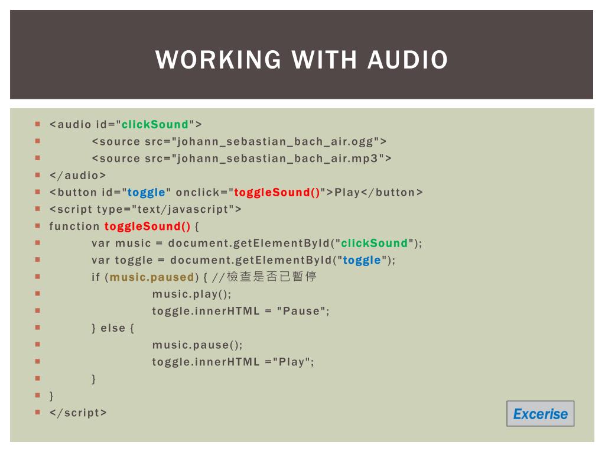Click the toggle.innerHTML ="Play" line
The image size is (605, 454).
pyautogui.click(x=233, y=362)
